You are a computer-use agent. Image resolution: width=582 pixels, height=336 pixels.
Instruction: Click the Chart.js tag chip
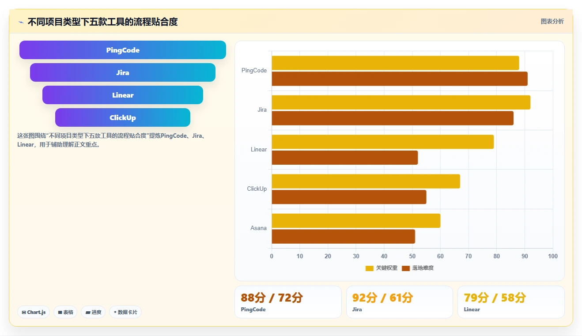[34, 312]
